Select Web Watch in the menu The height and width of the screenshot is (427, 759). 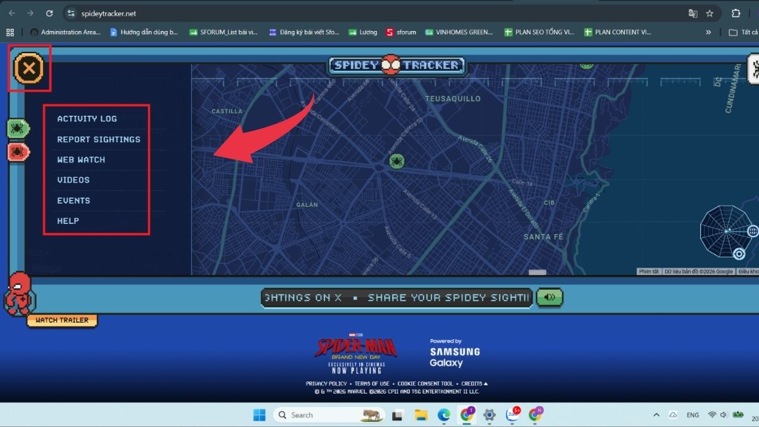coord(81,159)
